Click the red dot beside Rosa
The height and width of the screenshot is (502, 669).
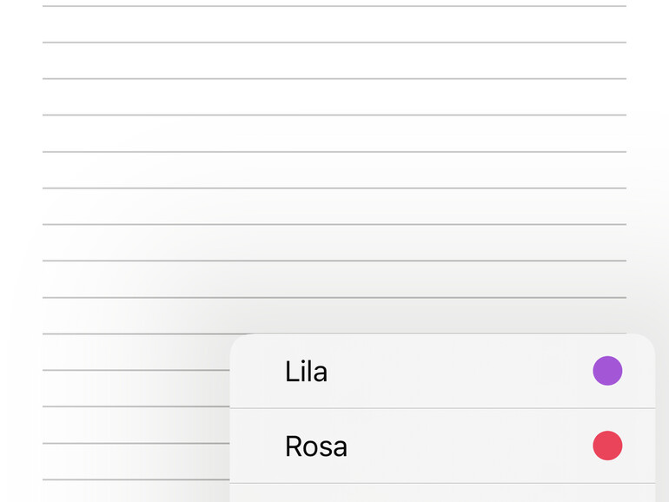click(x=607, y=446)
